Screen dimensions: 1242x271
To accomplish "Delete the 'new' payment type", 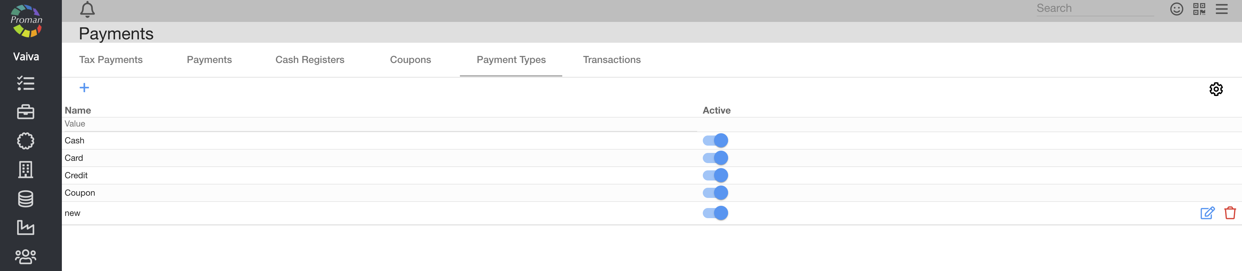I will (x=1229, y=213).
